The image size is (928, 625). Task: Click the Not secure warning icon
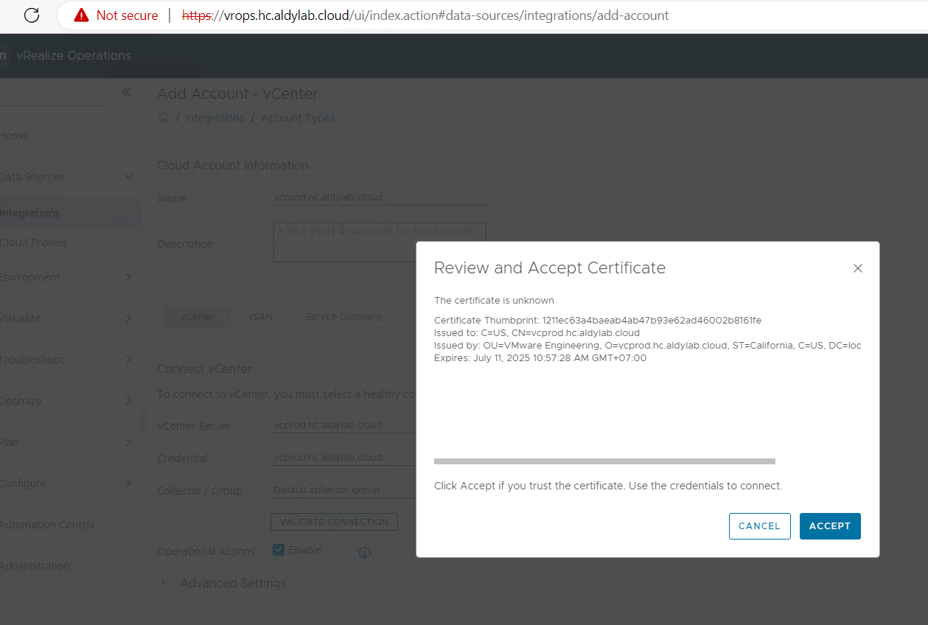point(81,15)
